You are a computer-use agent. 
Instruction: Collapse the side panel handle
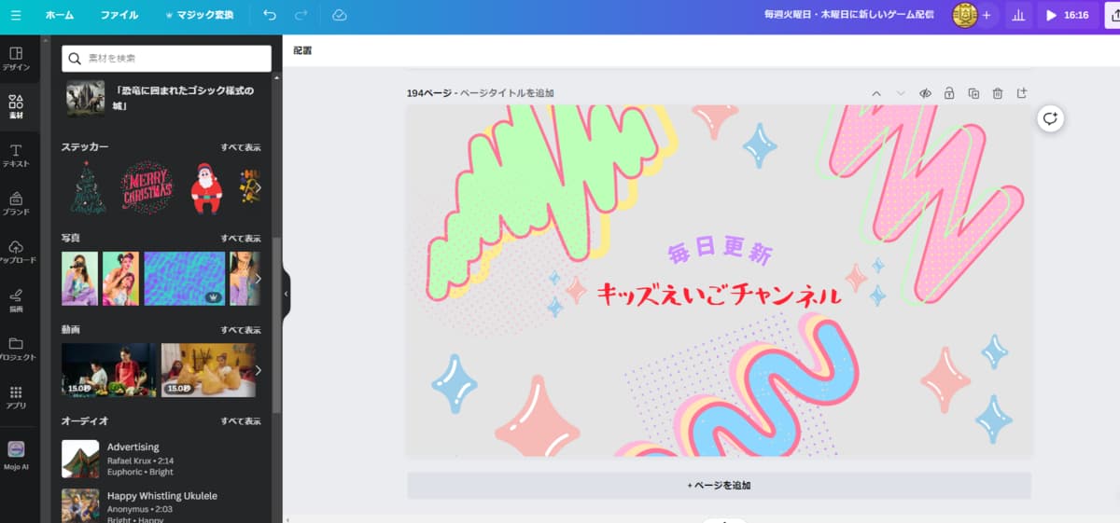[287, 293]
